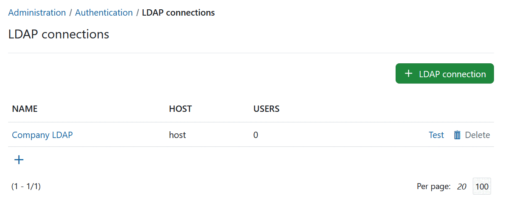This screenshot has width=505, height=203.
Task: Click the 'Per page:' label
Action: (x=433, y=187)
